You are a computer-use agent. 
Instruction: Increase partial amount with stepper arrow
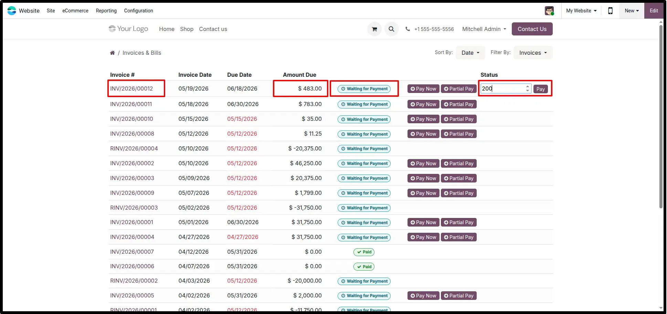pos(528,86)
